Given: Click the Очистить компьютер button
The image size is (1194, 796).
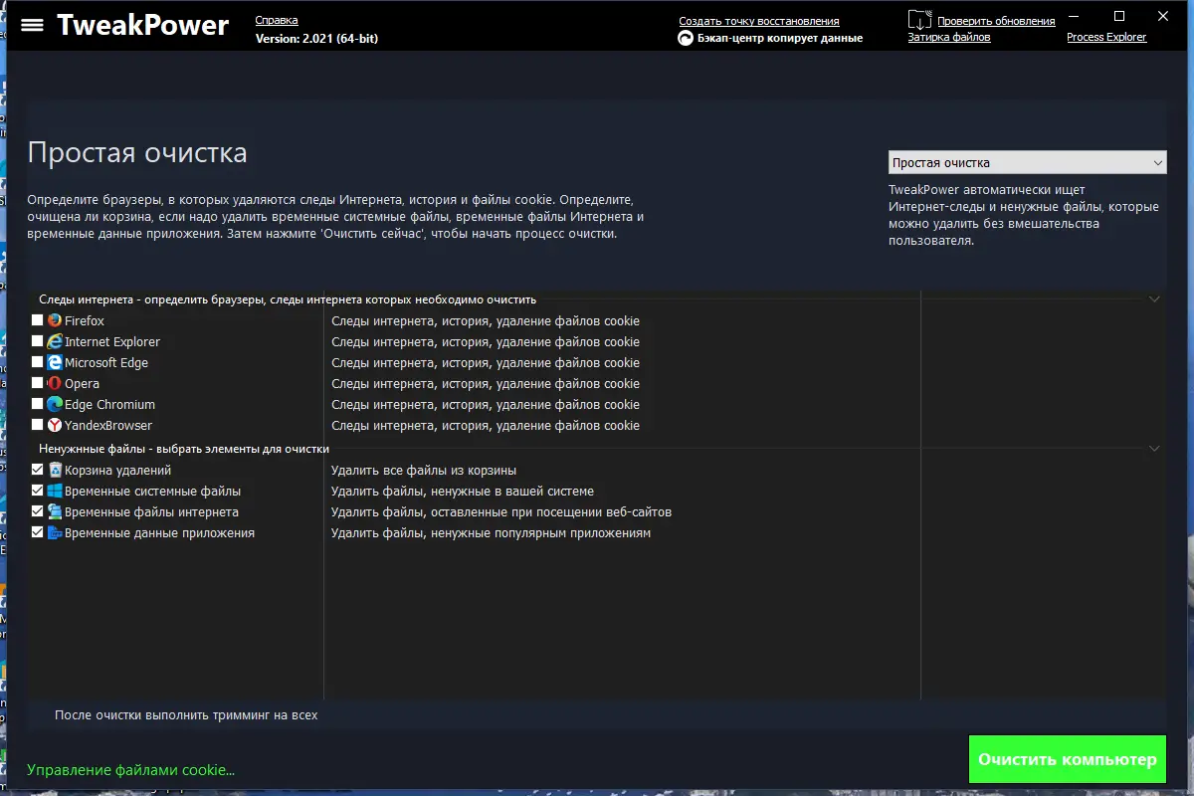Looking at the screenshot, I should click(1068, 759).
